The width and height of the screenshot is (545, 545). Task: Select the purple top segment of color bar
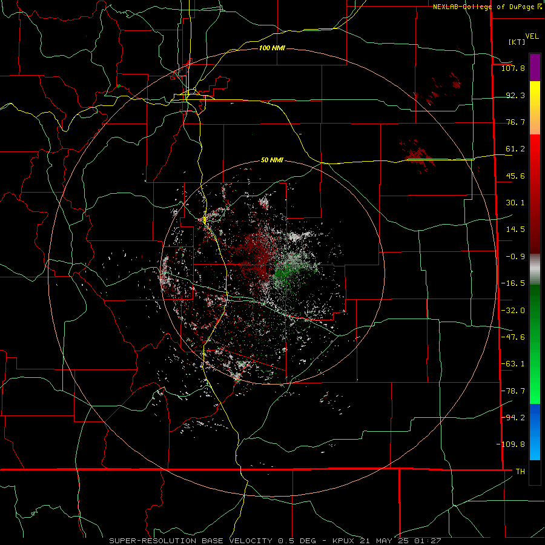535,67
